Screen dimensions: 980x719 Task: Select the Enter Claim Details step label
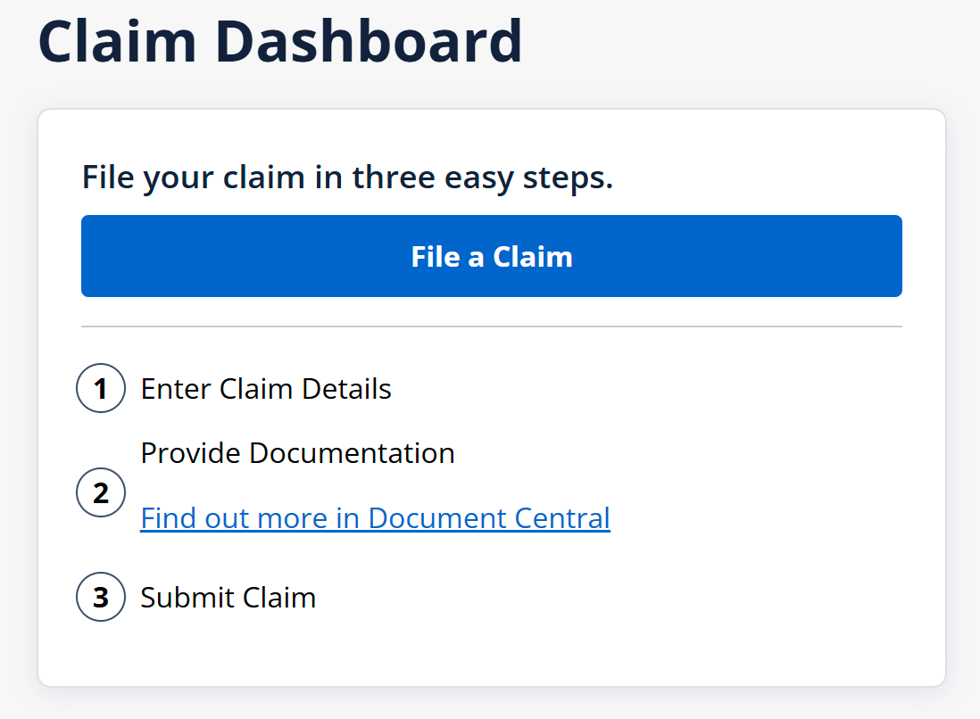pyautogui.click(x=266, y=389)
